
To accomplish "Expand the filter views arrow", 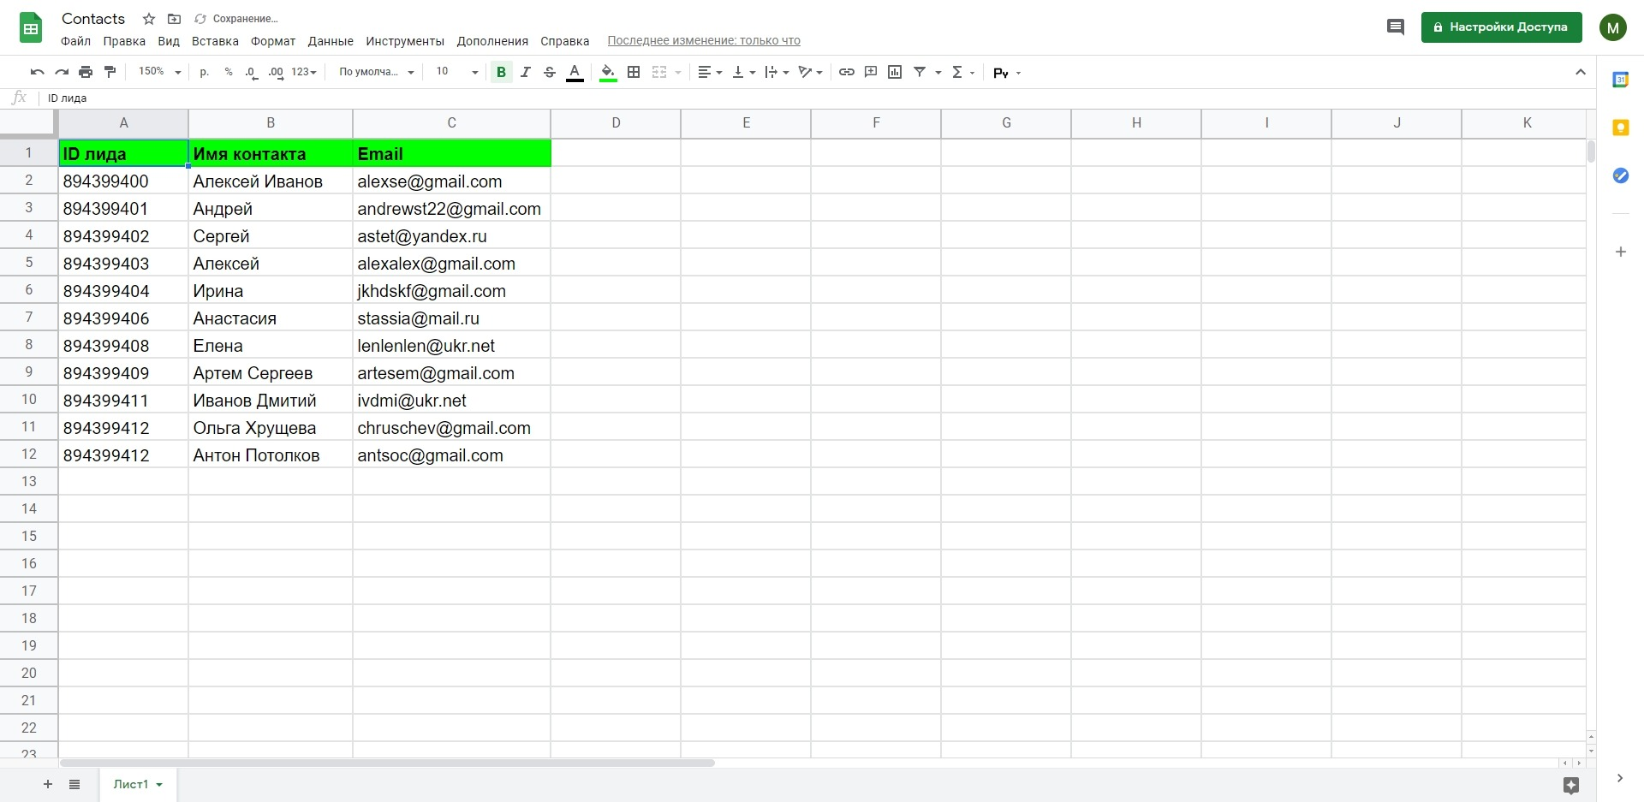I will pyautogui.click(x=938, y=73).
